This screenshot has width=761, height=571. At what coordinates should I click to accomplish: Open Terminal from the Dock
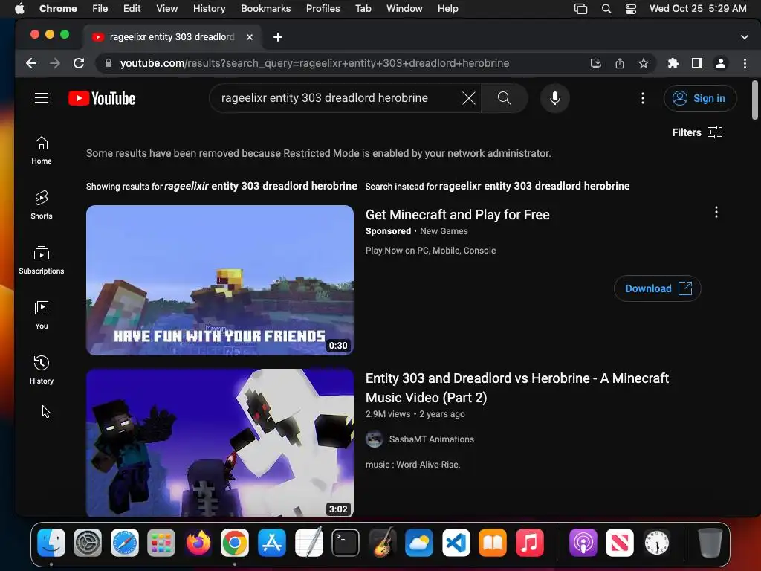346,542
